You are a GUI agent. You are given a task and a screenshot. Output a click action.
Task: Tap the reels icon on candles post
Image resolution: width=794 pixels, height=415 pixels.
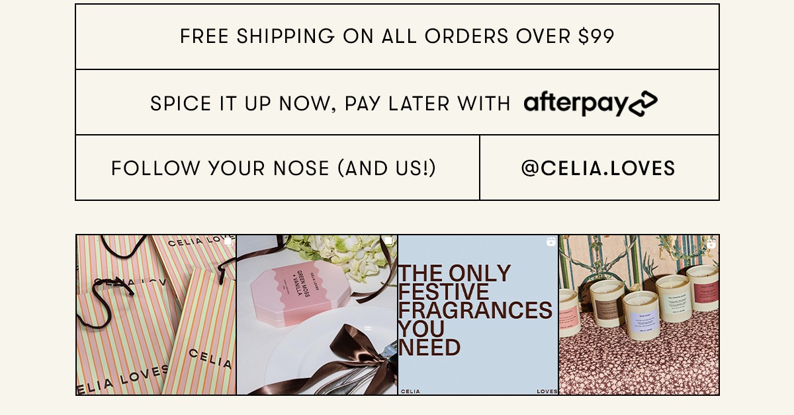tap(711, 243)
